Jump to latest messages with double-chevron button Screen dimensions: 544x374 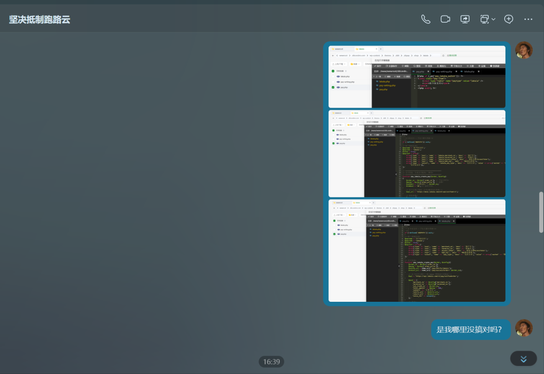pyautogui.click(x=523, y=359)
